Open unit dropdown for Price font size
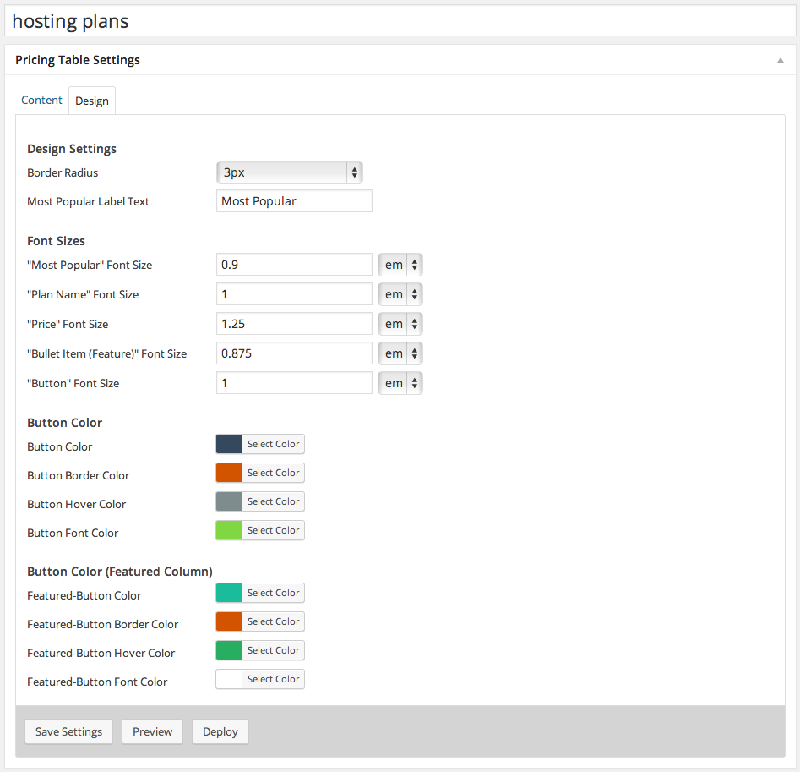800x772 pixels. click(x=400, y=324)
